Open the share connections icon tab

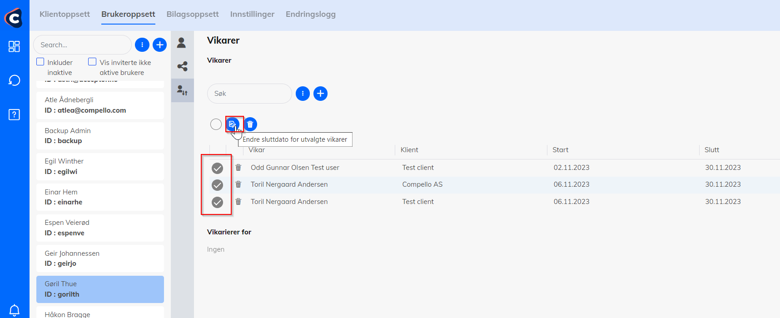(182, 67)
